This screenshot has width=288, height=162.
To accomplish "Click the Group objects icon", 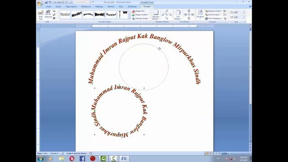I will (225, 15).
